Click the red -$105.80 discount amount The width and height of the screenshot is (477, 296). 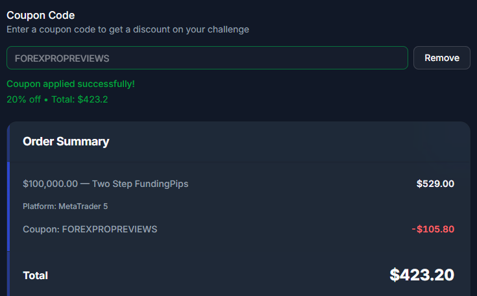[x=432, y=229]
